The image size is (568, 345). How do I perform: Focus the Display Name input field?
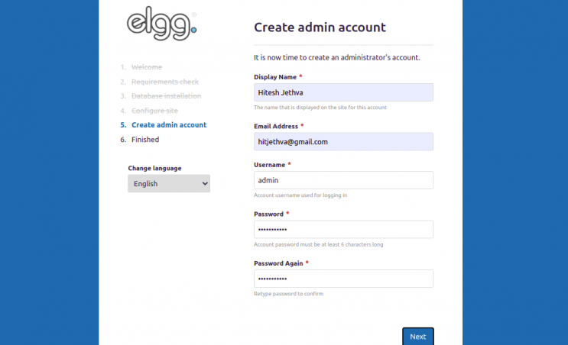343,92
